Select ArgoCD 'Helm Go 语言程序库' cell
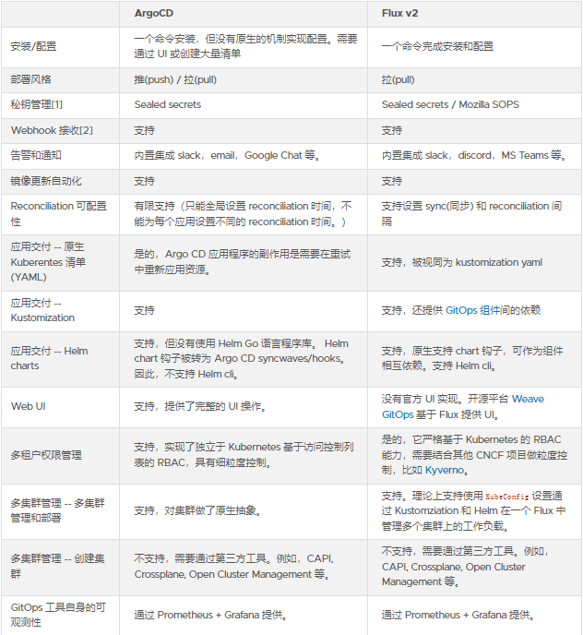 [x=242, y=359]
